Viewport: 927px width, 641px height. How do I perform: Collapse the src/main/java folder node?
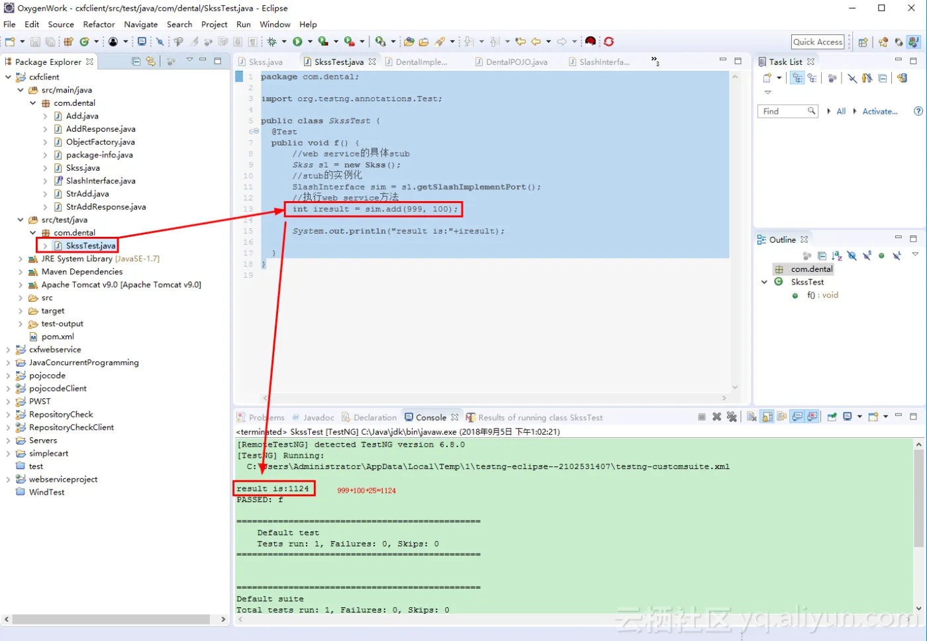[21, 90]
